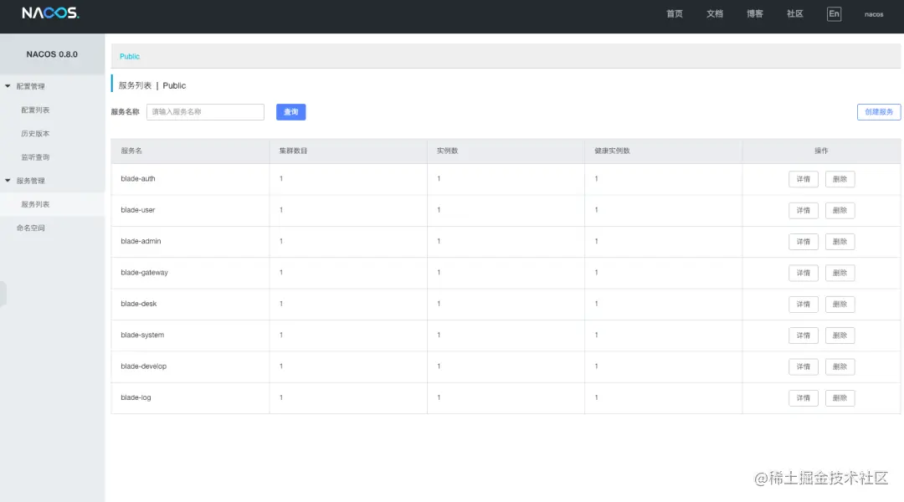View 详情 for blade-admin
Viewport: 904px width, 502px height.
point(803,242)
